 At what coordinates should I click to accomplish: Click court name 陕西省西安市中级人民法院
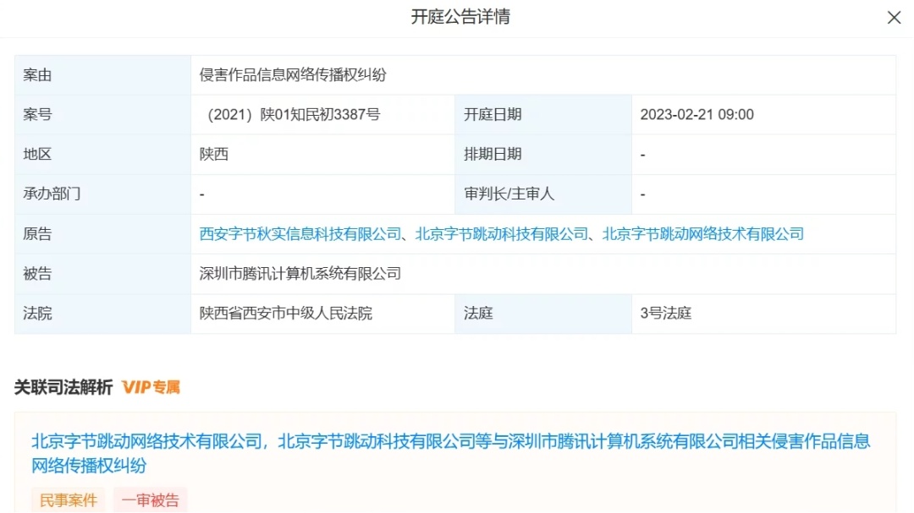pos(286,314)
